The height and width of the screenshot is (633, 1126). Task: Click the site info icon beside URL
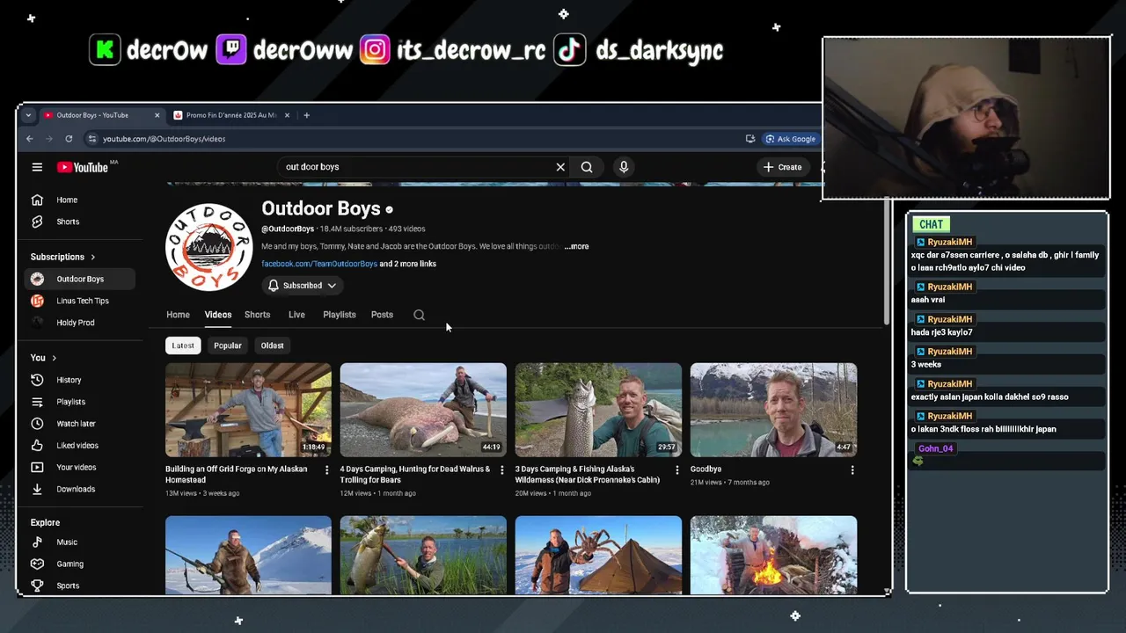tap(91, 139)
